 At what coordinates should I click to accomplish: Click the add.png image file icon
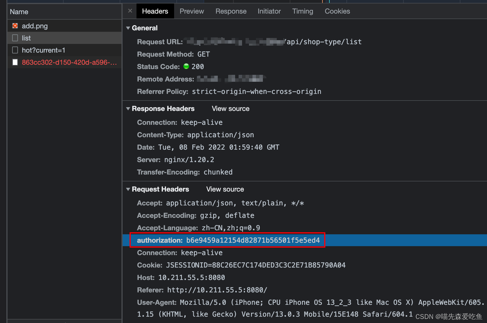pos(15,26)
